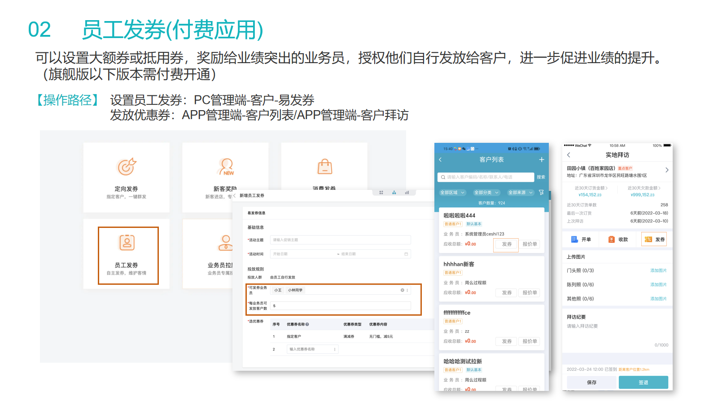Image resolution: width=718 pixels, height=403 pixels.
Task: Open the filter funnel icon in 客户列表
Action: (x=541, y=193)
